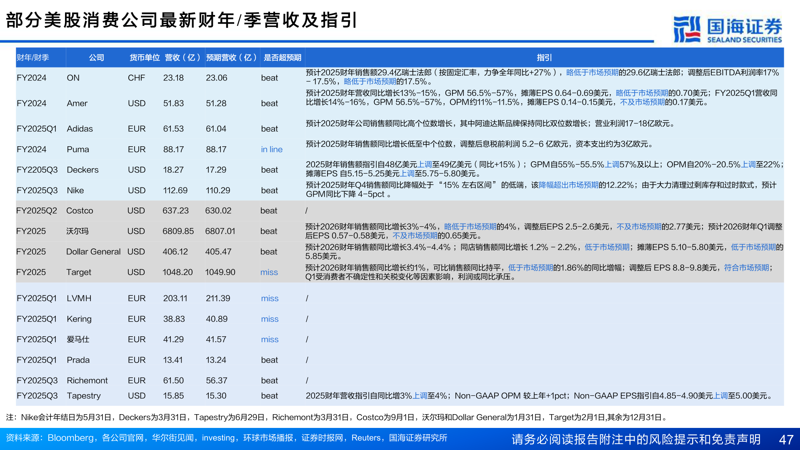Click revenue value 15.85 for Tapestry
This screenshot has height=450, width=800.
(x=173, y=396)
